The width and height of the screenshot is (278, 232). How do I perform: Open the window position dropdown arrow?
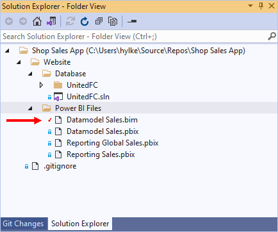coord(250,6)
